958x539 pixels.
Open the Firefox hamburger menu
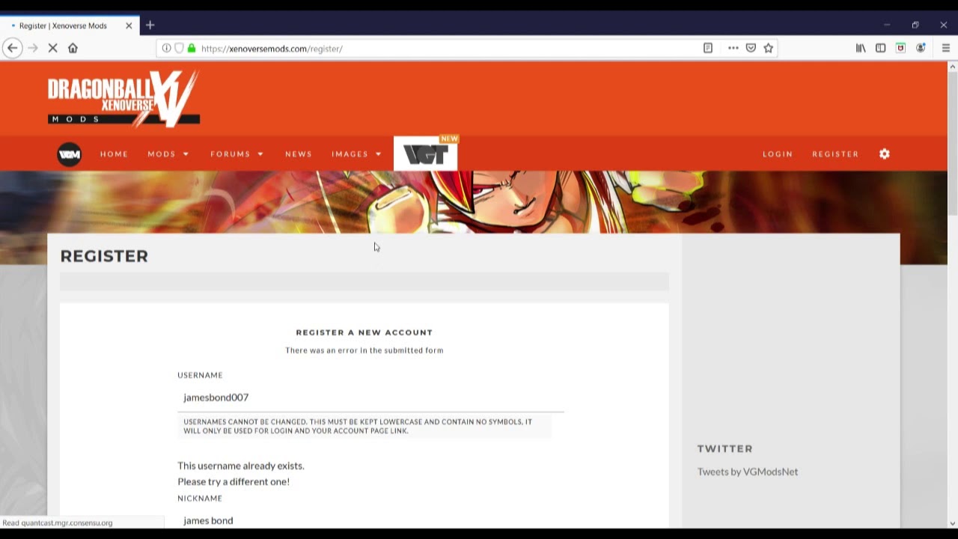[946, 48]
